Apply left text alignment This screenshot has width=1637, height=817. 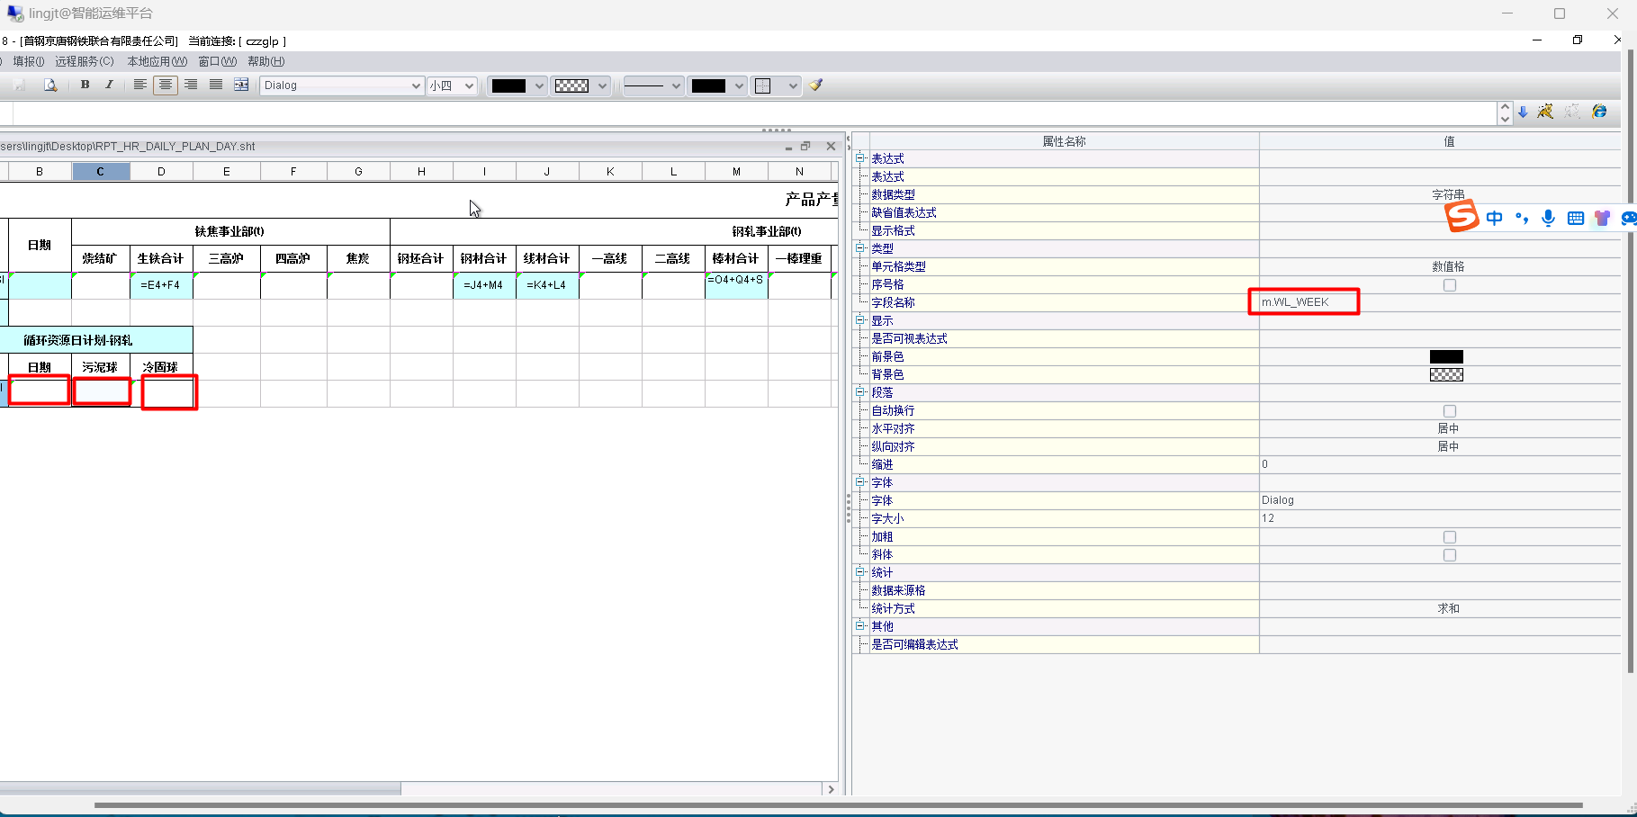[140, 85]
